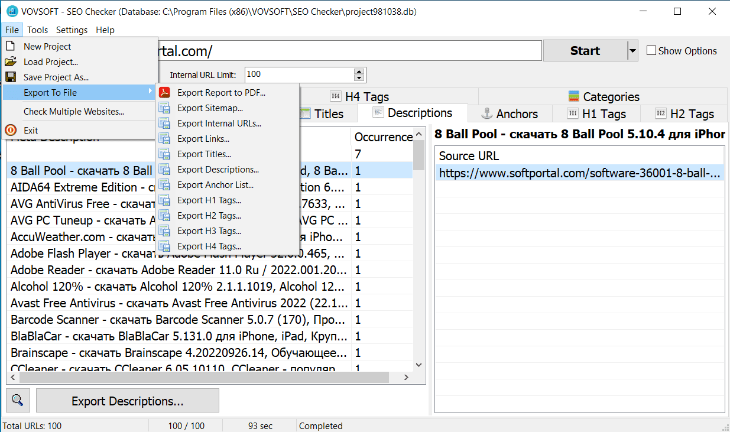Click the icon beside Export H1 Tags
The image size is (730, 432).
coord(165,200)
